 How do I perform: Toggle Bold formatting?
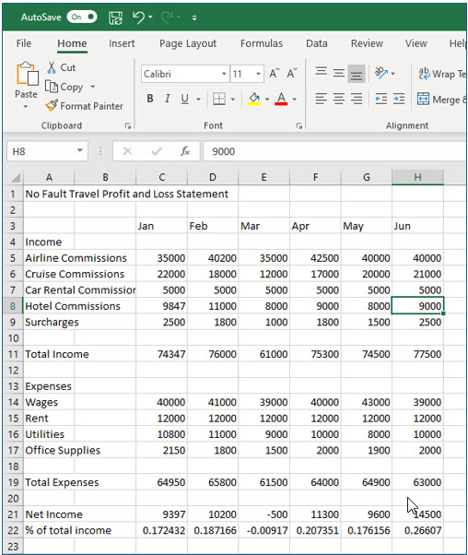point(149,99)
